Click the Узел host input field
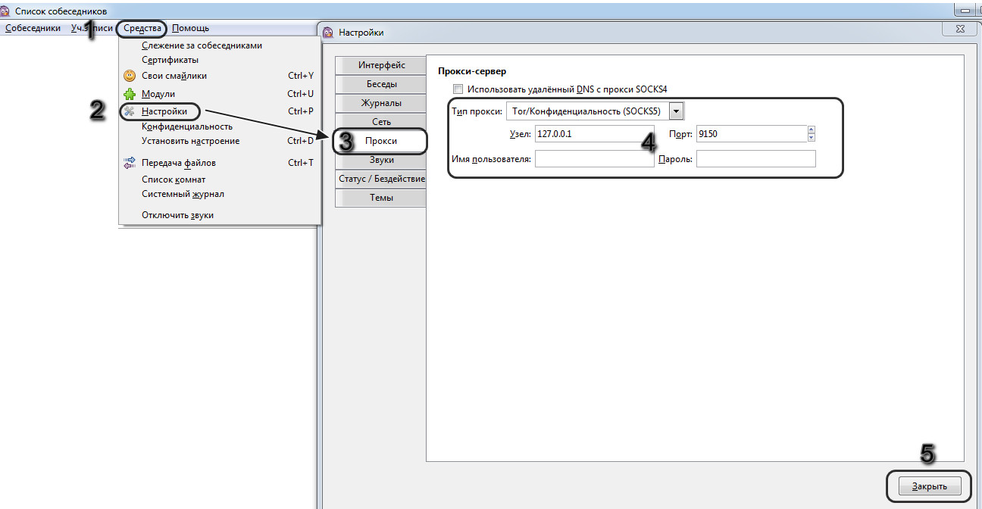This screenshot has height=509, width=982. [x=594, y=134]
